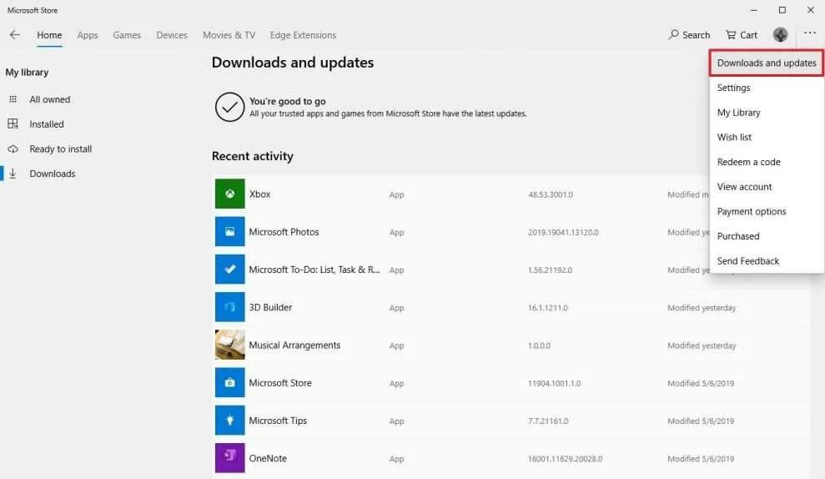
Task: Open All owned in My library
Action: click(x=49, y=99)
